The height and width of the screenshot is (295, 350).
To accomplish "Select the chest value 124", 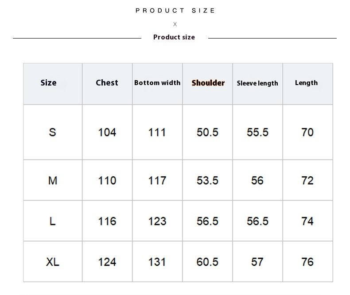I will [107, 262].
